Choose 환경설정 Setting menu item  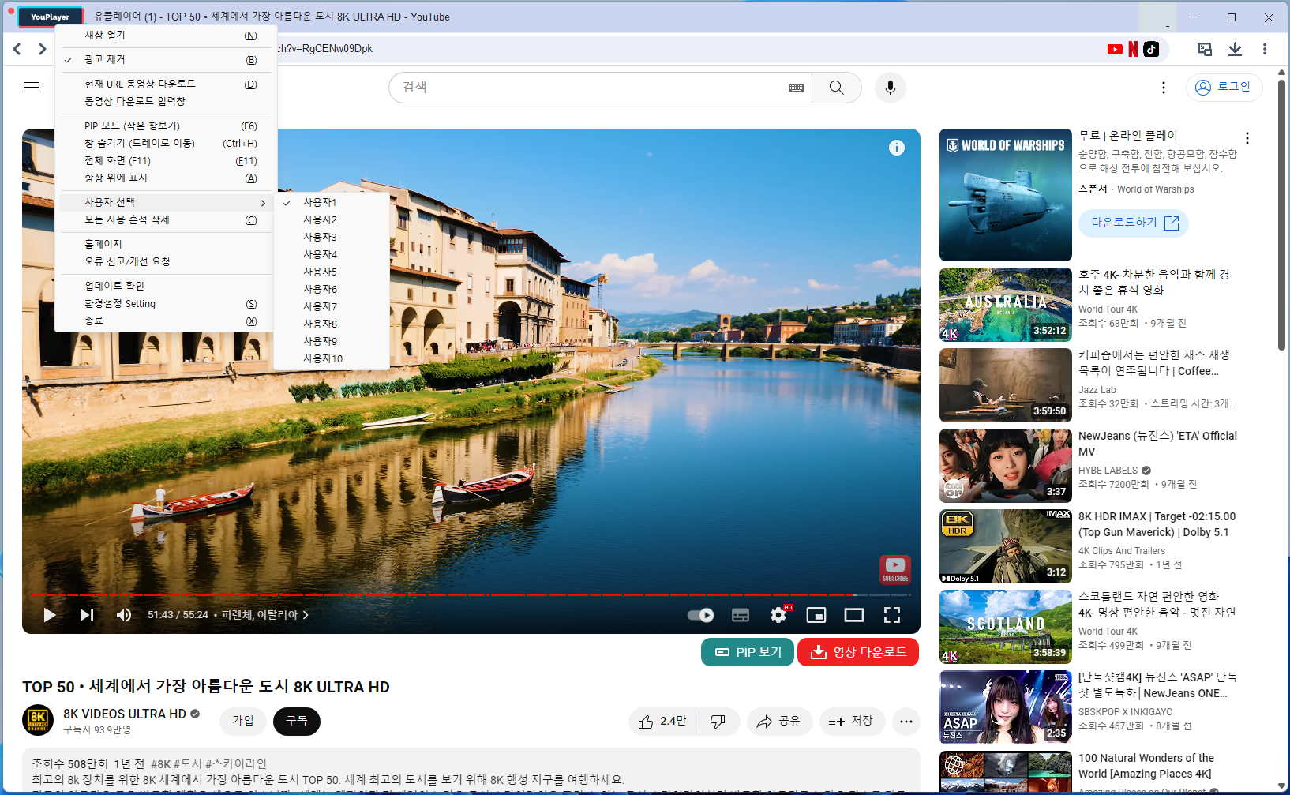coord(120,304)
